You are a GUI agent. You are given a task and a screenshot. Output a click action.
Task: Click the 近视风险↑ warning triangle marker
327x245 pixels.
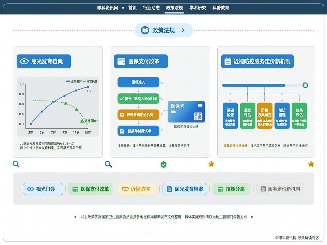point(82,121)
